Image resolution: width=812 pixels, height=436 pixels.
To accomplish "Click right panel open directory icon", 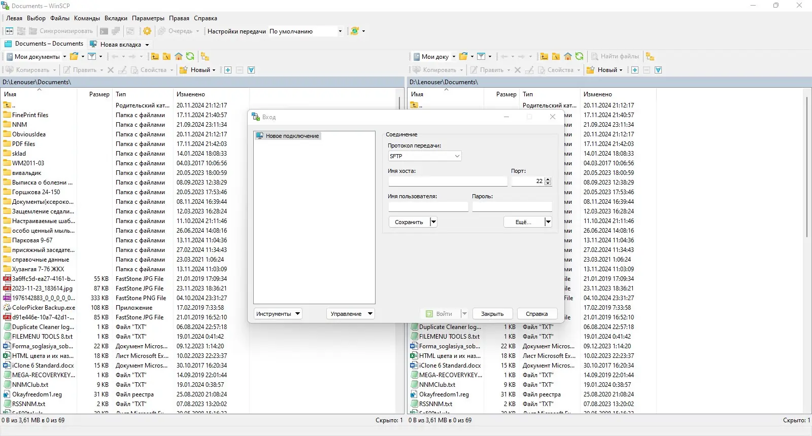I will (463, 56).
